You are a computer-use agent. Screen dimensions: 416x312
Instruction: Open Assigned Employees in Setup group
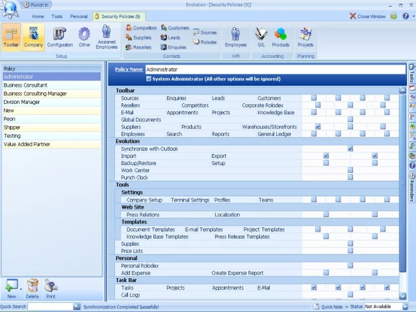tap(107, 37)
